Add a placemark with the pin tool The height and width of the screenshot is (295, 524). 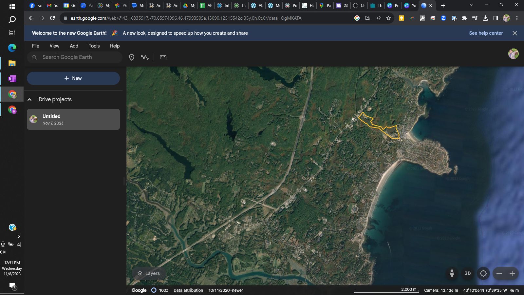tap(132, 57)
